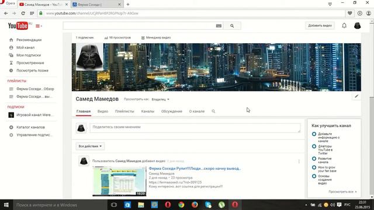
Task: Open Посмотреть позже list
Action: pos(32,71)
